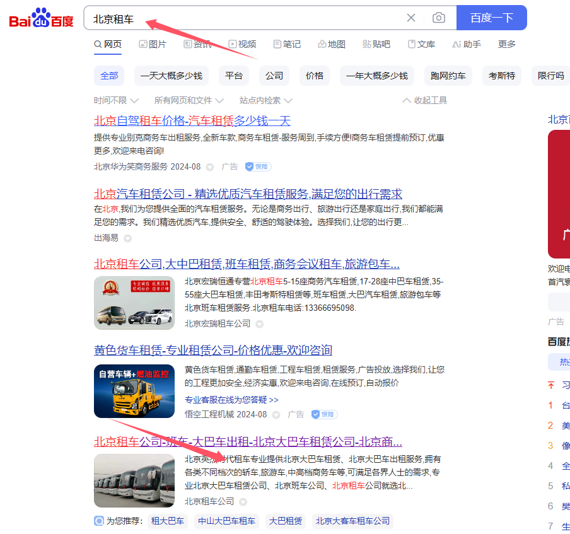Click the 广告 label on 悟空工程机械 result
Screen dimensions: 570x534
click(296, 415)
